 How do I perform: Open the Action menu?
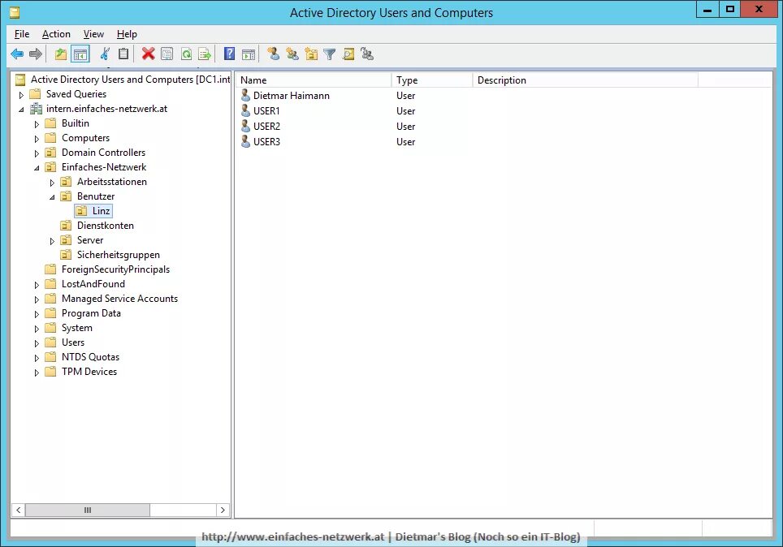(x=56, y=34)
